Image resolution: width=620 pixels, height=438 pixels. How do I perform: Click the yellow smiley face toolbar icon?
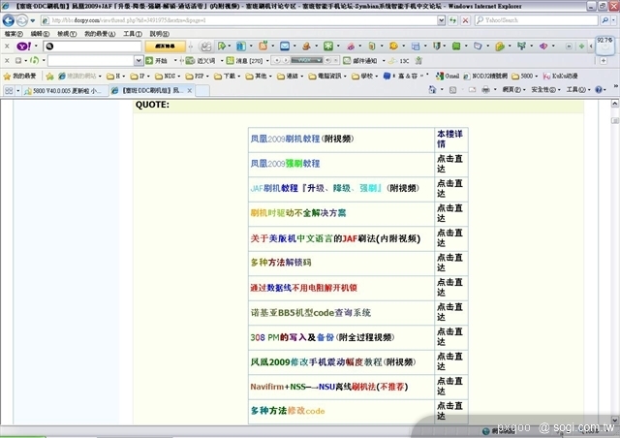[x=393, y=47]
